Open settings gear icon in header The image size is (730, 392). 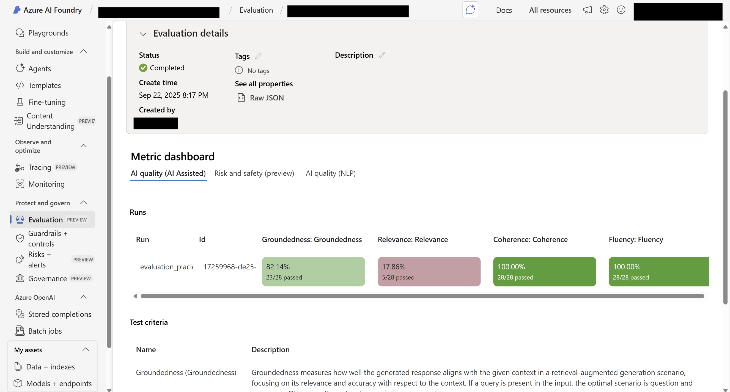(604, 10)
